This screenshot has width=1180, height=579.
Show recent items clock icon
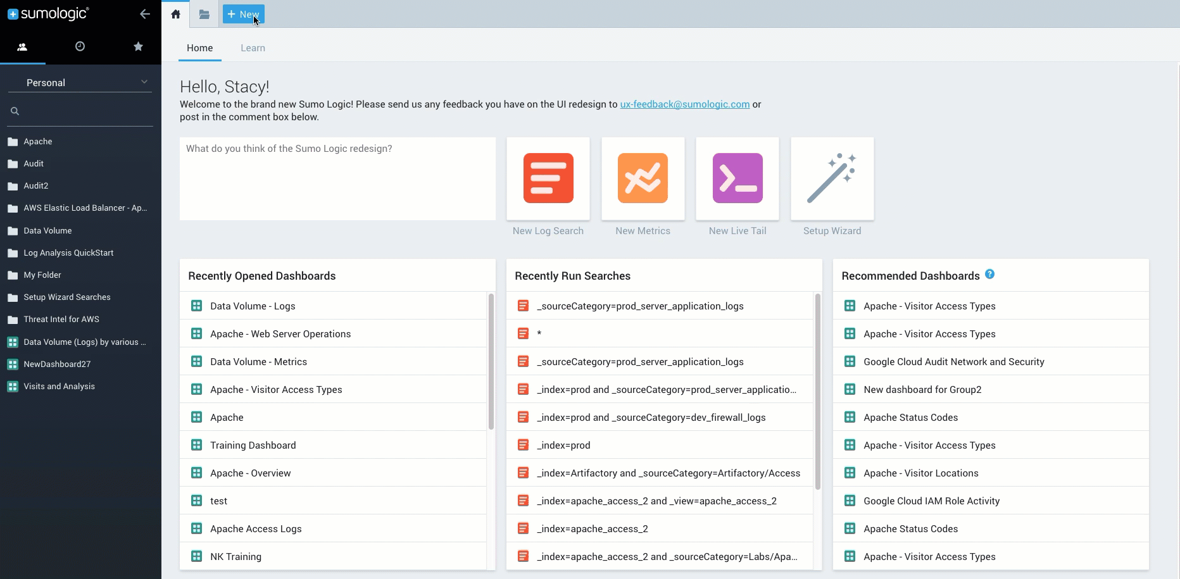[x=80, y=46]
